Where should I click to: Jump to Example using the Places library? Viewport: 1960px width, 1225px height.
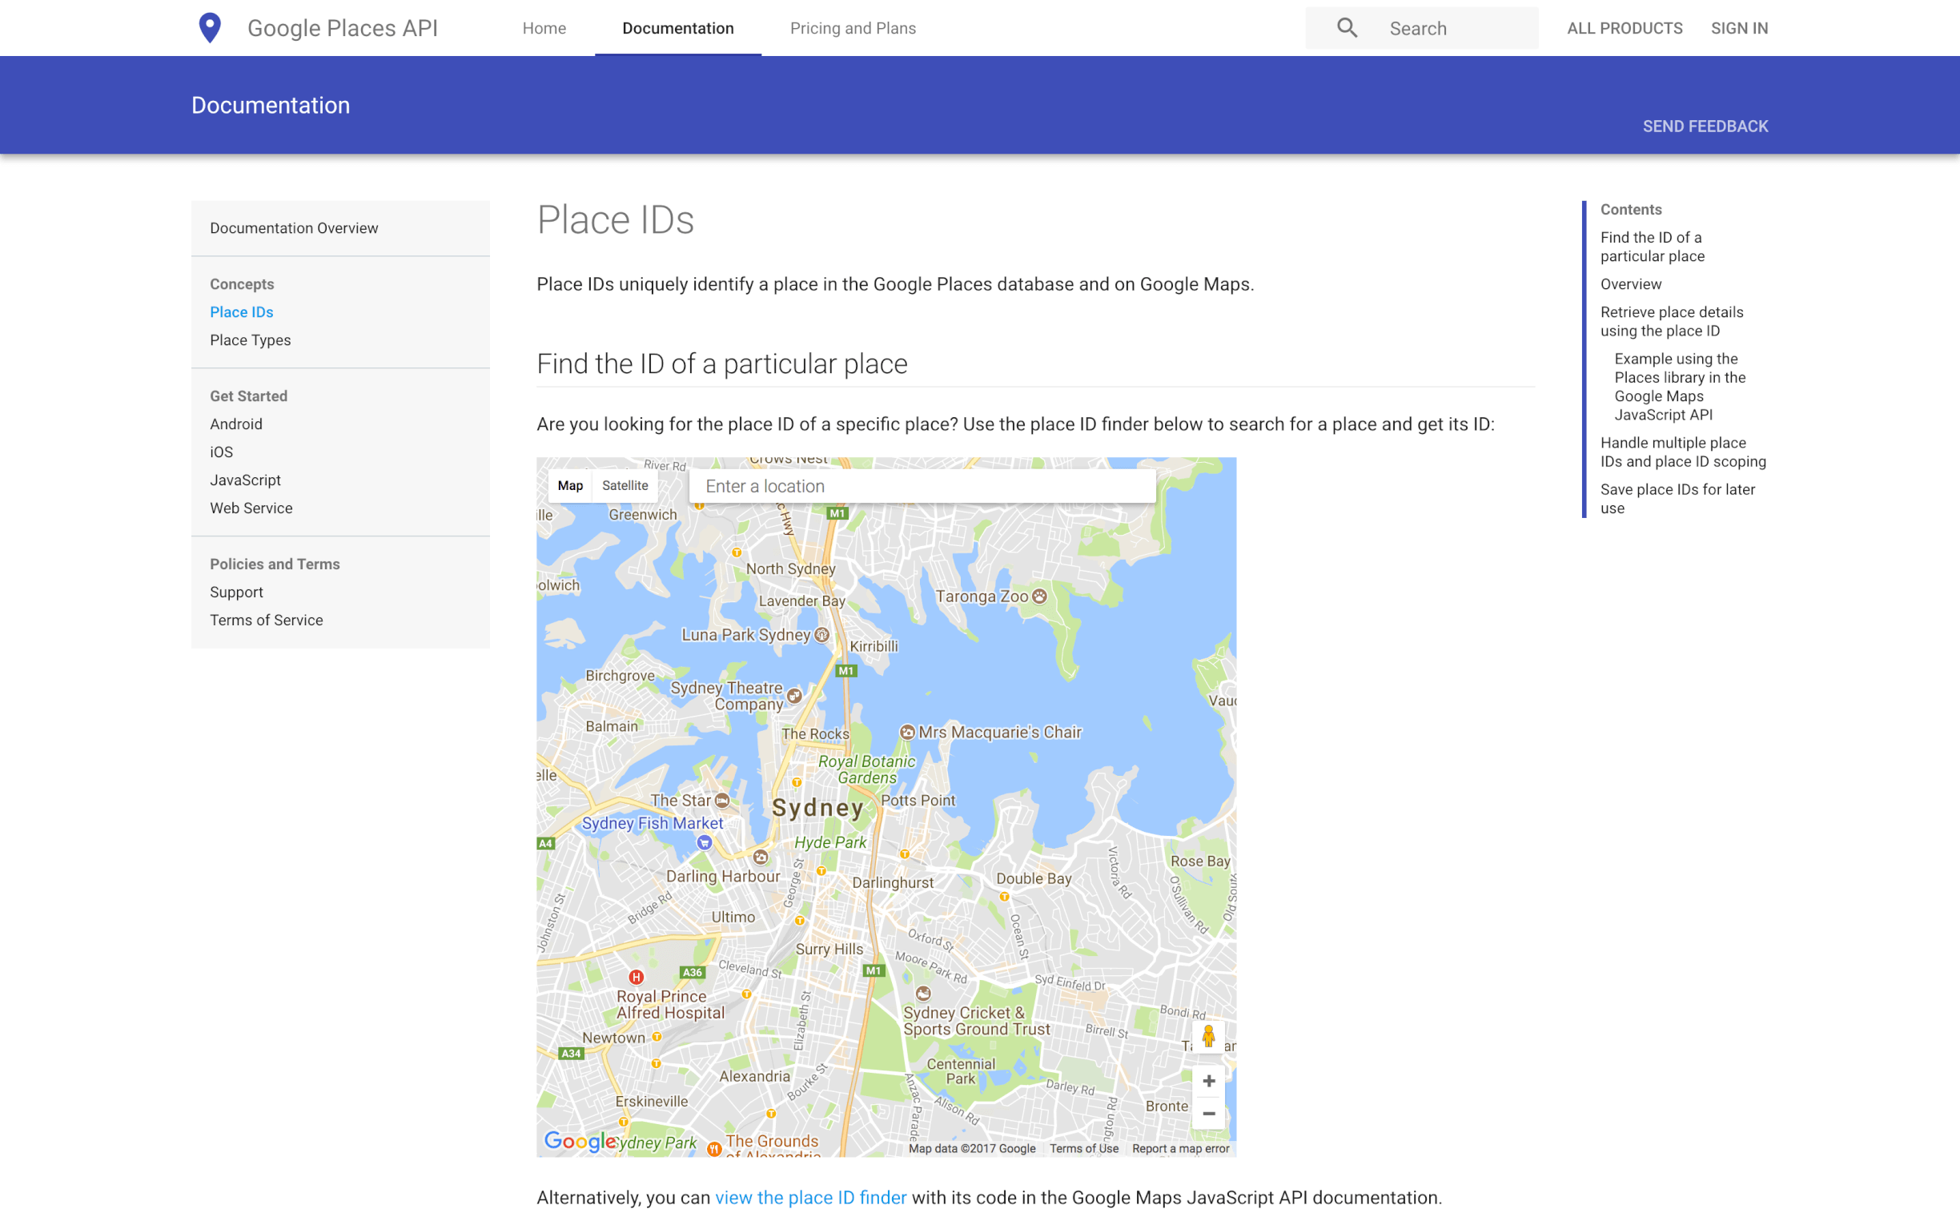tap(1680, 387)
